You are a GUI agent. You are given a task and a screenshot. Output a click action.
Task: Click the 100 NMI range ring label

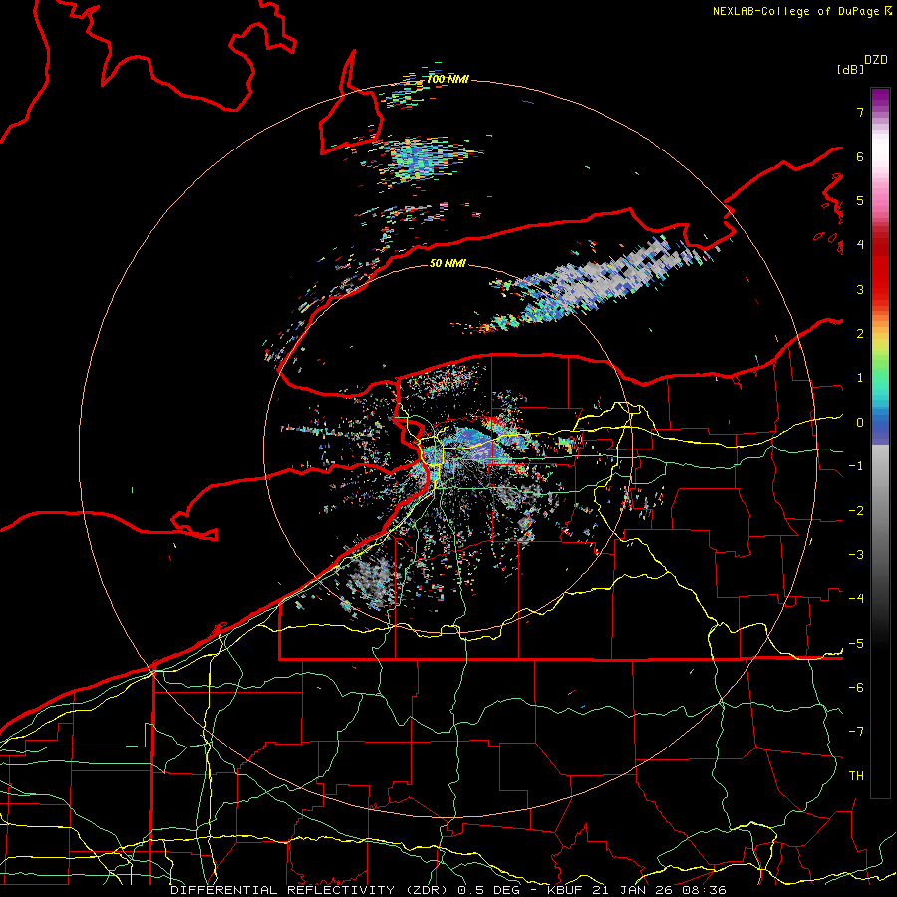tap(448, 79)
